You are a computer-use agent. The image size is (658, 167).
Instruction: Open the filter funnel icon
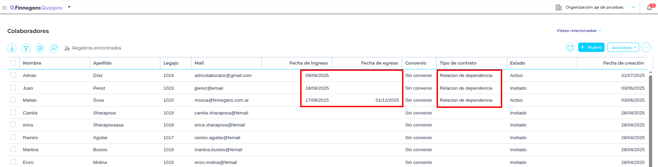click(x=26, y=48)
